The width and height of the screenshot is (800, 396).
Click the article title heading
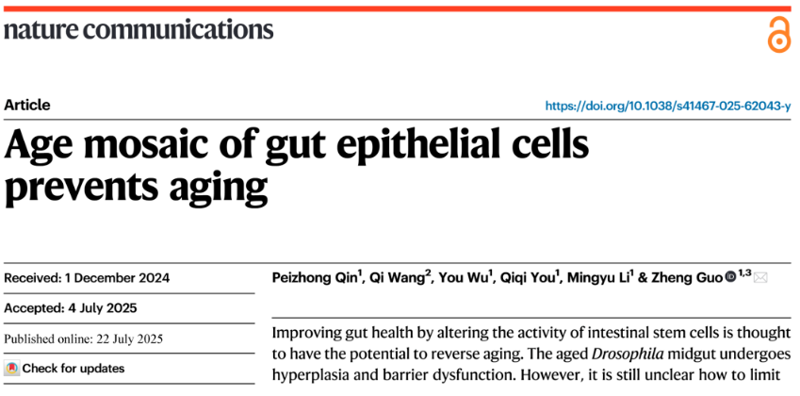(297, 166)
